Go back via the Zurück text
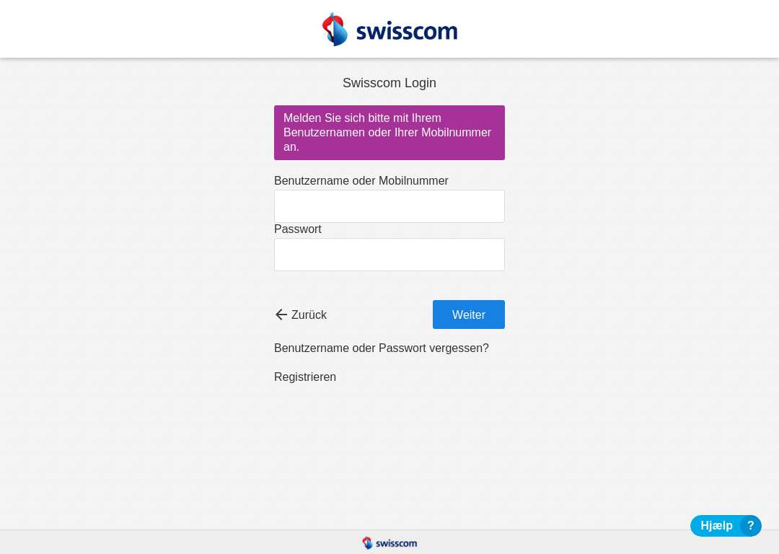Viewport: 779px width, 554px height. (309, 315)
